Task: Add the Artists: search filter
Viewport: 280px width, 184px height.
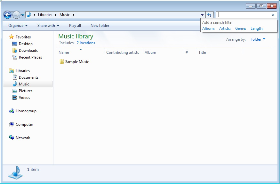Action: pyautogui.click(x=225, y=28)
